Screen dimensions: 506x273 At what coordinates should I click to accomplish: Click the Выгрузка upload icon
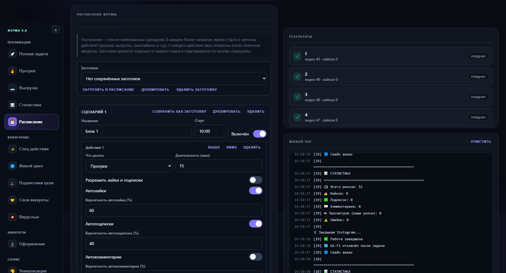tap(12, 88)
